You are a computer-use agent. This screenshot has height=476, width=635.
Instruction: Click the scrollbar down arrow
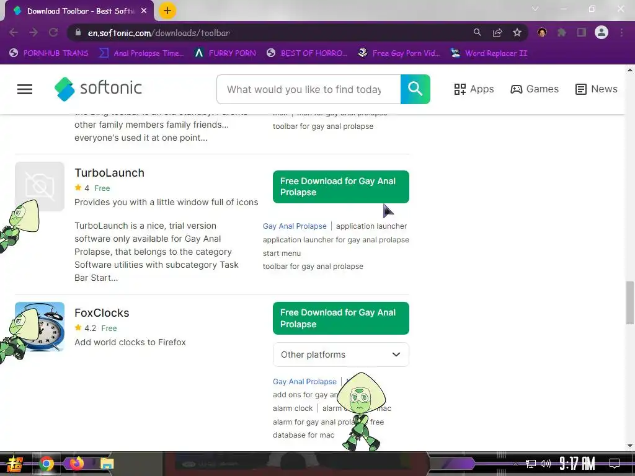tap(630, 446)
